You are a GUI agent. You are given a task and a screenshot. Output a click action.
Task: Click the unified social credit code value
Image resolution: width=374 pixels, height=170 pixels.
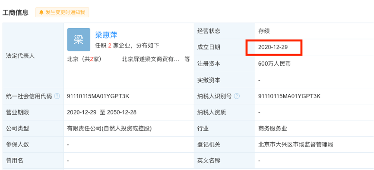click(98, 96)
